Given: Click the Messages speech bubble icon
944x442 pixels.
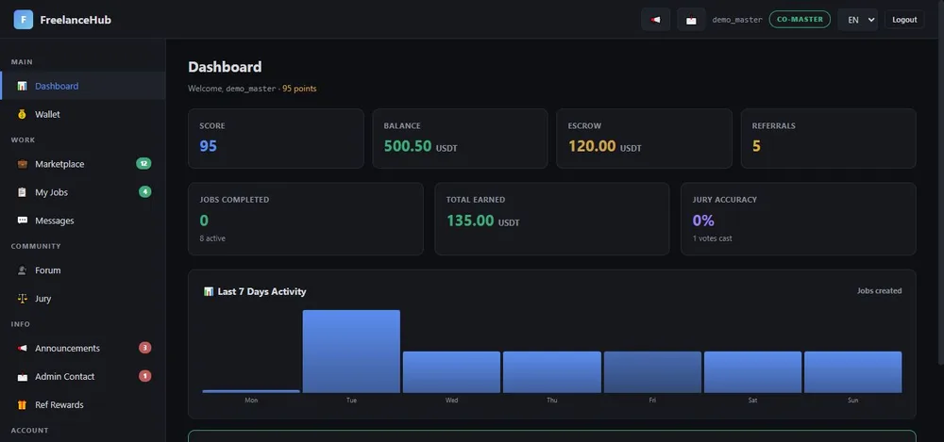Looking at the screenshot, I should tap(23, 221).
